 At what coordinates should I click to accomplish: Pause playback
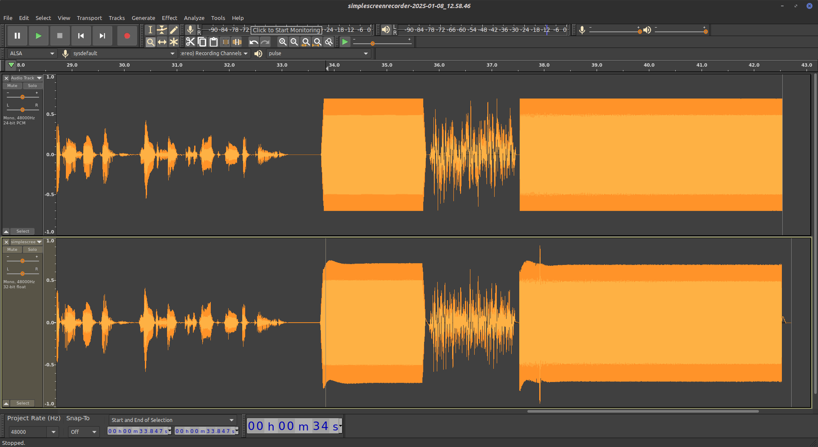coord(17,36)
